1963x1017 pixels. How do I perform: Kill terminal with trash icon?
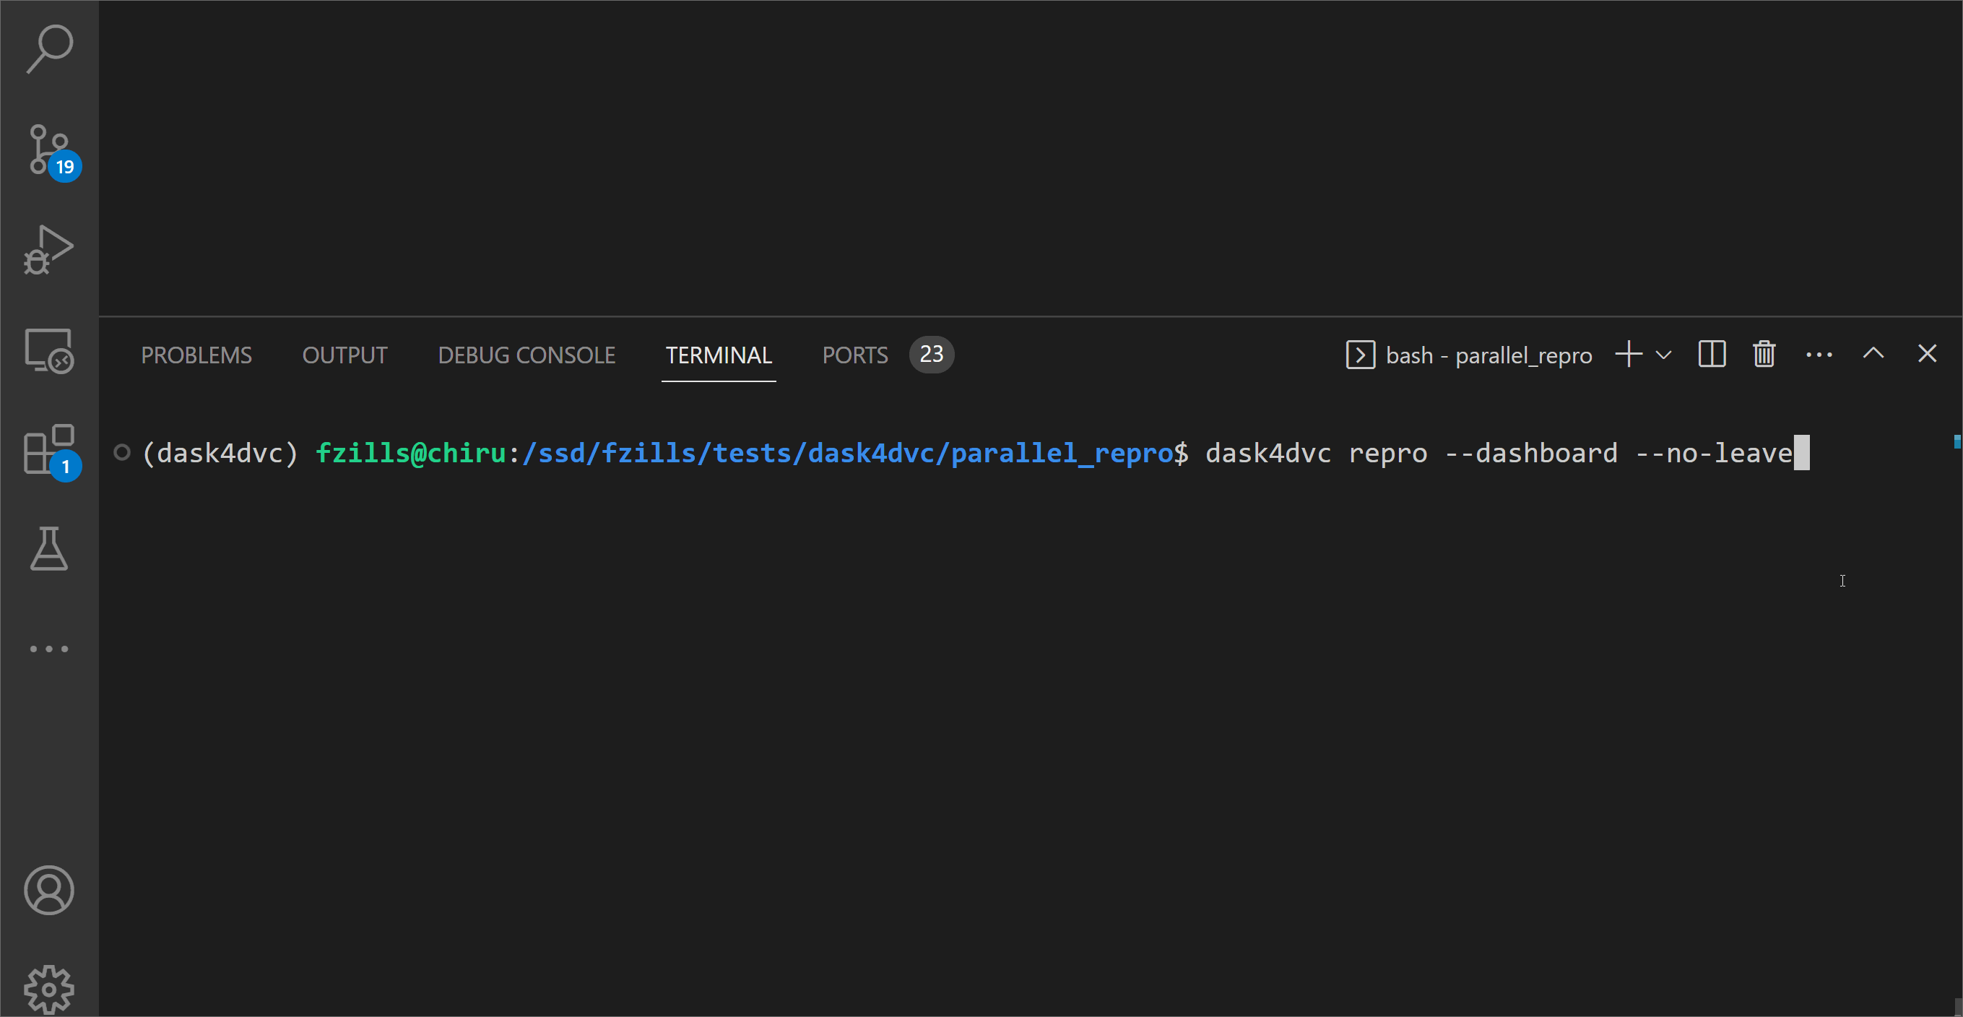click(x=1764, y=355)
